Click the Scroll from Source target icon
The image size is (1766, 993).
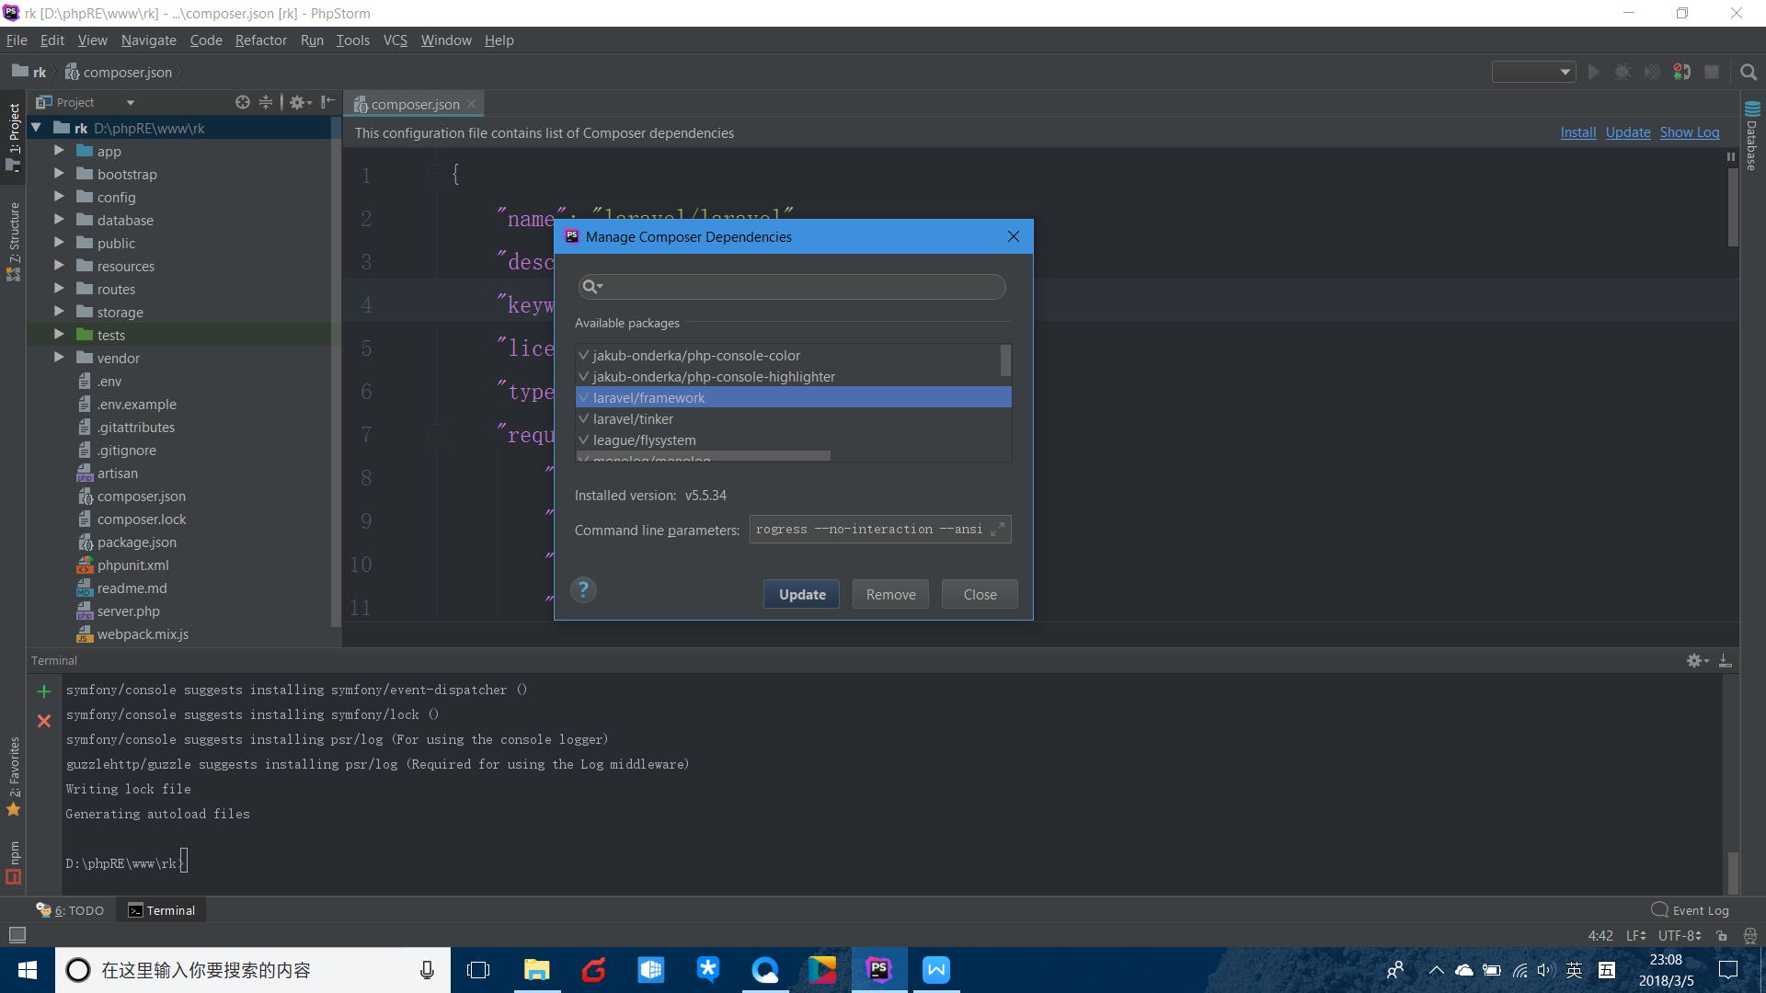coord(243,103)
